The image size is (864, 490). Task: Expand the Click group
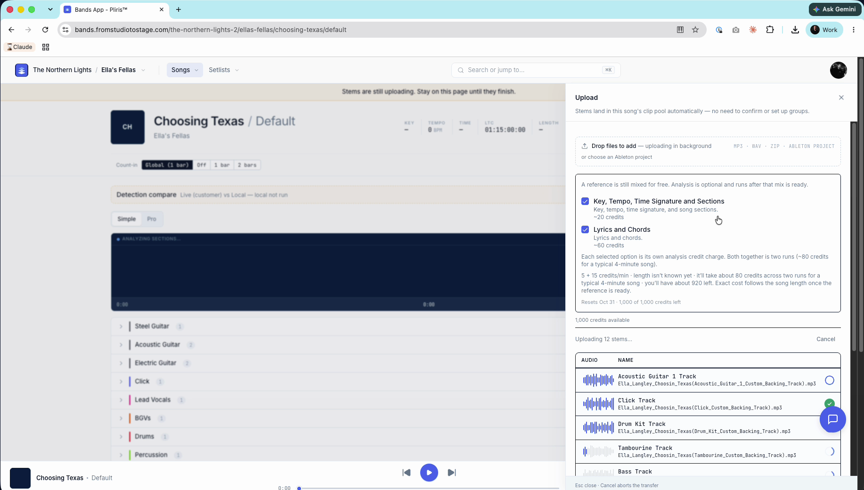tap(121, 382)
